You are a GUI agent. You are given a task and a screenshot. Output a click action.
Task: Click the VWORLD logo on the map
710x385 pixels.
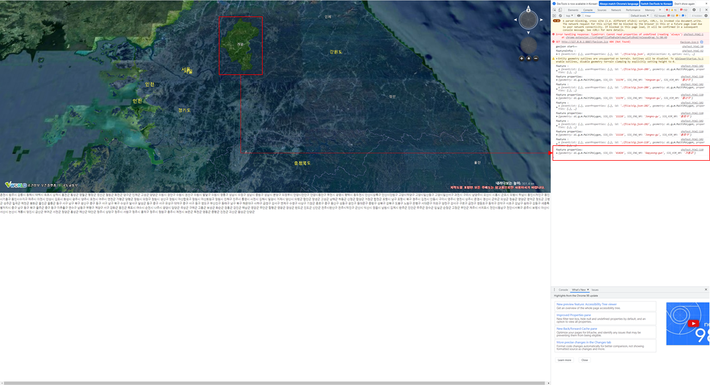15,185
